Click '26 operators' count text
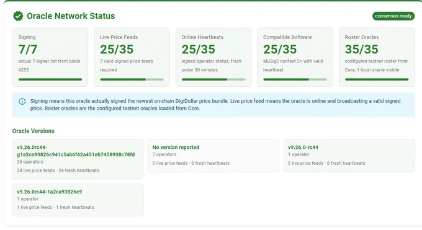 click(30, 162)
